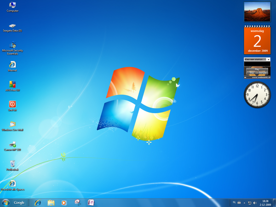
Task: Click the woensdag 2 december calendar gadget
Action: [x=257, y=40]
